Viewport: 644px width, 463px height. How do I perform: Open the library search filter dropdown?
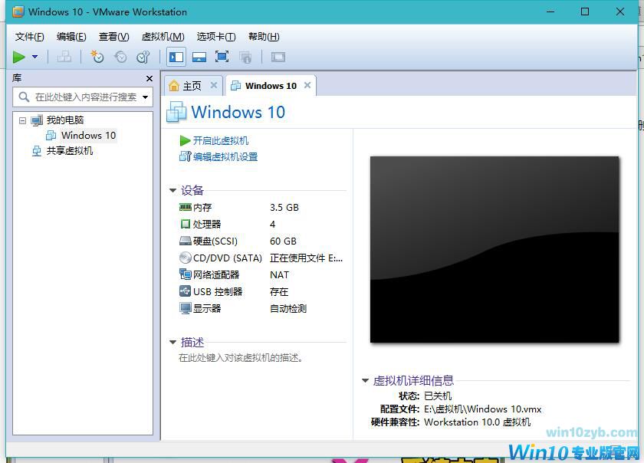click(146, 97)
